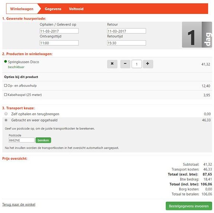214x213 pixels.
Task: Switch to the Gegevens step tab
Action: [x=53, y=9]
